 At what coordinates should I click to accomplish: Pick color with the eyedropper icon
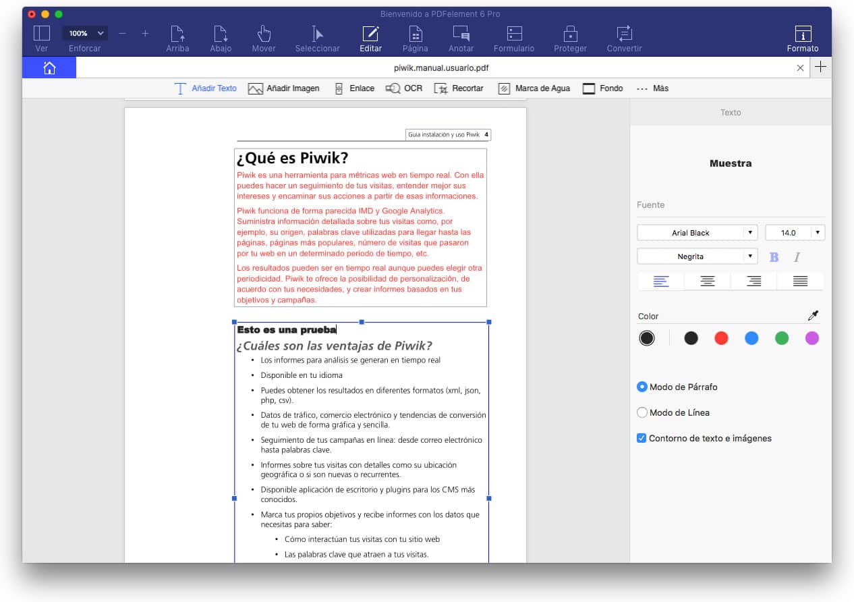point(813,316)
